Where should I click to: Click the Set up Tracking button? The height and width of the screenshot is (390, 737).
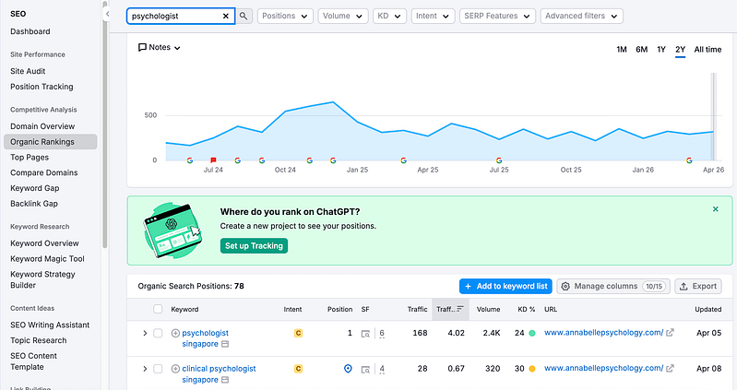254,246
